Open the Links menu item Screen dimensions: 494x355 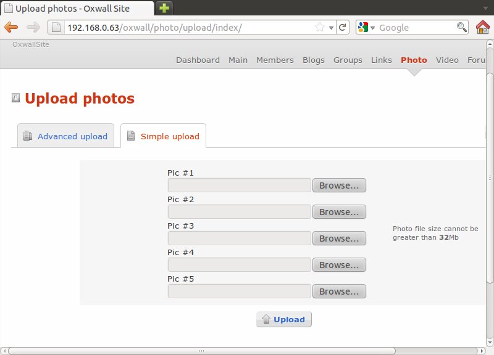click(x=381, y=60)
